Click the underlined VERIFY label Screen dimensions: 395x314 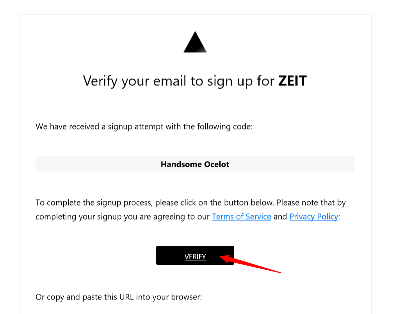(195, 257)
